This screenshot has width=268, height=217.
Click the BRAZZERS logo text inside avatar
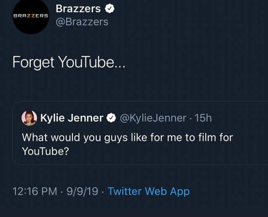tap(31, 16)
